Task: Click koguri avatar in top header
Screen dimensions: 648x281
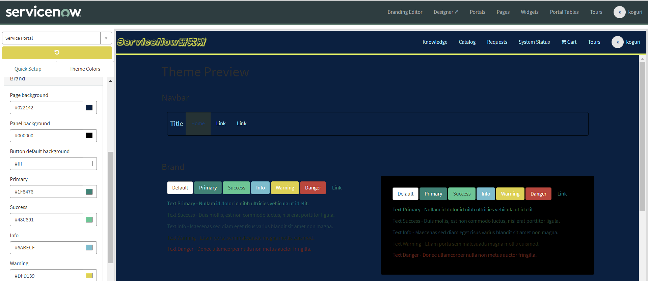Action: click(x=619, y=12)
